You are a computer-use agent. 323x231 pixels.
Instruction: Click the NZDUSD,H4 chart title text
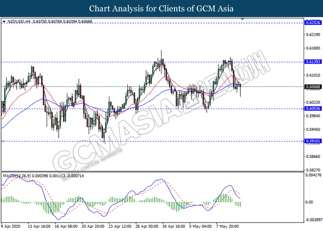(x=18, y=21)
